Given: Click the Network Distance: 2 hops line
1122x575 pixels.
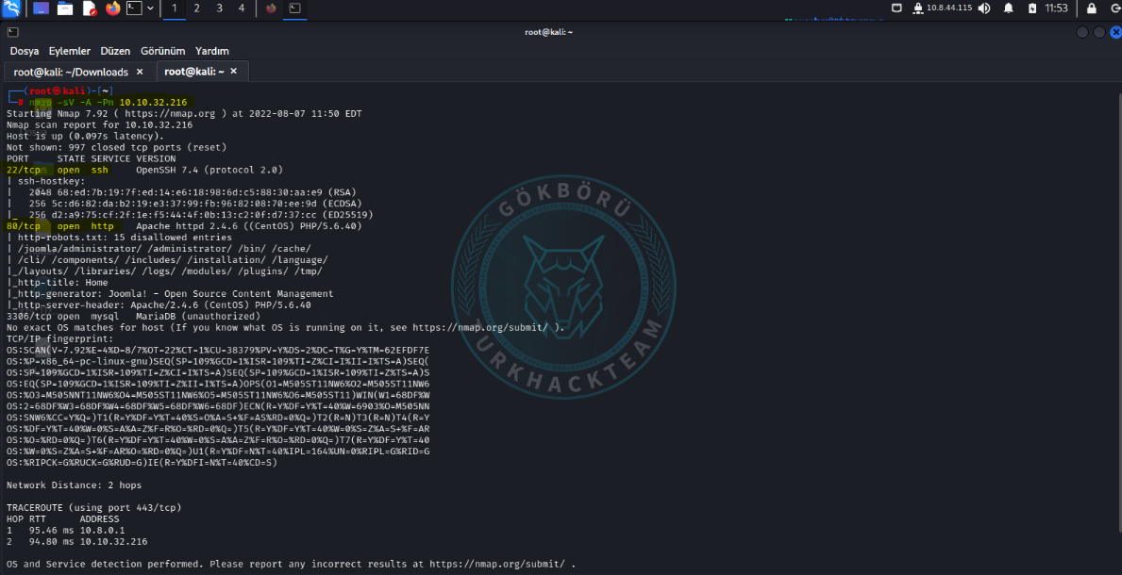Looking at the screenshot, I should pyautogui.click(x=74, y=485).
